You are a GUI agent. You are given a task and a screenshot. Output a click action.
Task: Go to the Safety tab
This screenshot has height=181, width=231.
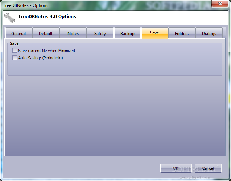pos(100,33)
